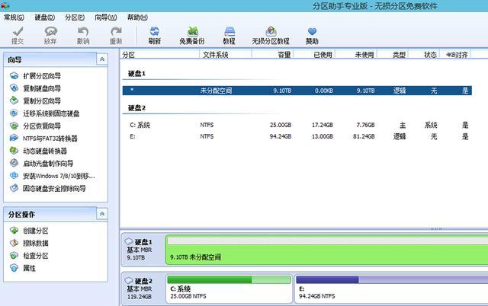Select 创建分区 in partition operations
The height and width of the screenshot is (306, 488).
[35, 231]
